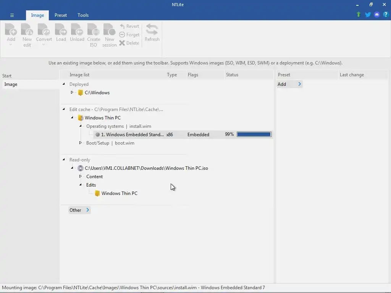The height and width of the screenshot is (293, 391).
Task: Click the ISO disc icon under Read-only
Action: tap(80, 168)
